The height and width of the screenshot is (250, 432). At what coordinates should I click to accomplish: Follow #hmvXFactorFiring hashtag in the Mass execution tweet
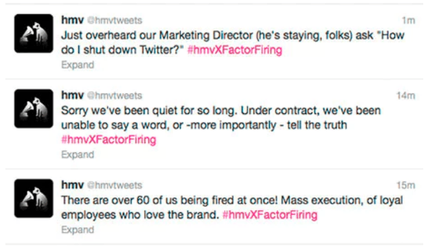tap(270, 215)
